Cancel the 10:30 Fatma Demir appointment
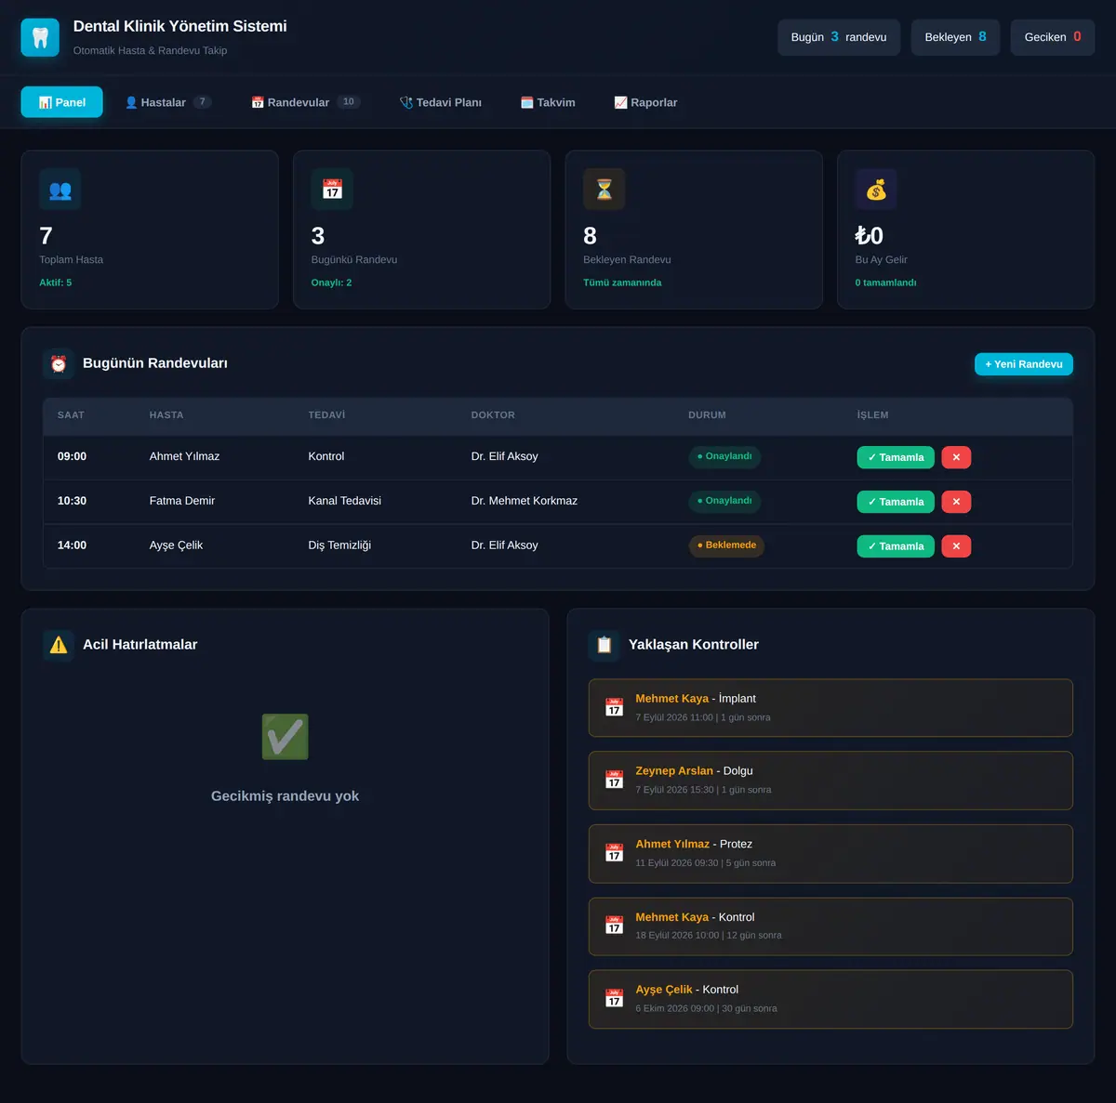This screenshot has height=1103, width=1116. pyautogui.click(x=956, y=502)
